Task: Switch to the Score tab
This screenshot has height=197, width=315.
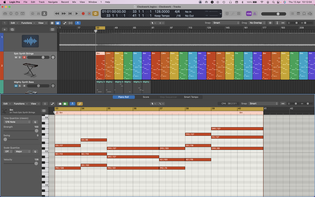Action: (x=146, y=97)
